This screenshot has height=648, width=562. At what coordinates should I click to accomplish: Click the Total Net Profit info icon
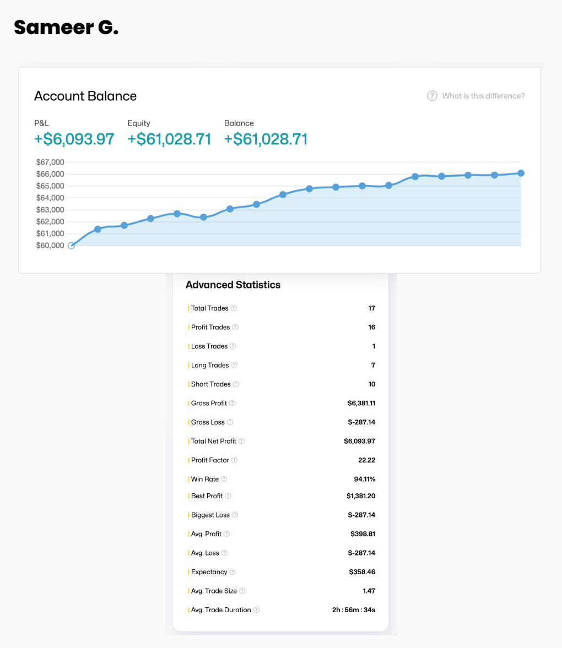click(242, 441)
